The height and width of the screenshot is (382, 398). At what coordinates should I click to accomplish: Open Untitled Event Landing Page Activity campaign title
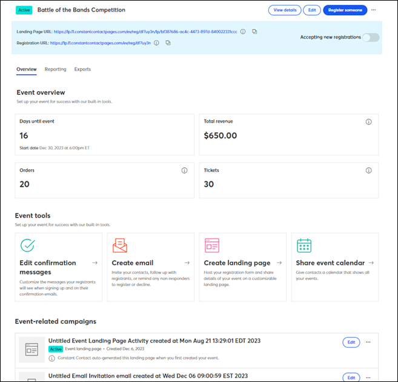click(x=154, y=341)
